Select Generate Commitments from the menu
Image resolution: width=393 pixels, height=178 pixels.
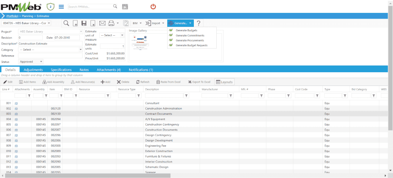click(190, 35)
